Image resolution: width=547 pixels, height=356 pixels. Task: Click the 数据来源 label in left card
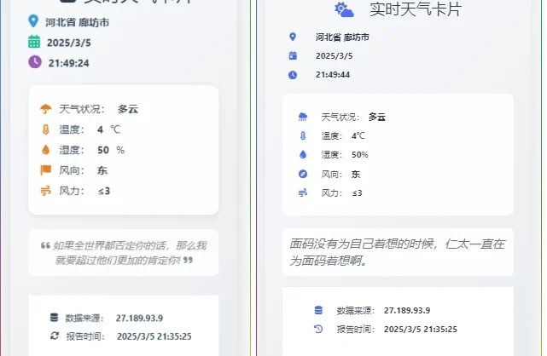[84, 318]
